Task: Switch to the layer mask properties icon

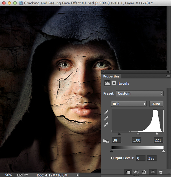Action: point(114,83)
